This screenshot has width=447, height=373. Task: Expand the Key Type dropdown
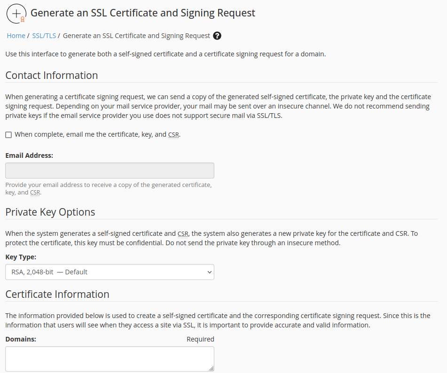tap(110, 272)
